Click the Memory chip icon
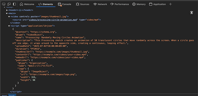This screenshot has height=96, width=198. (x=134, y=4)
